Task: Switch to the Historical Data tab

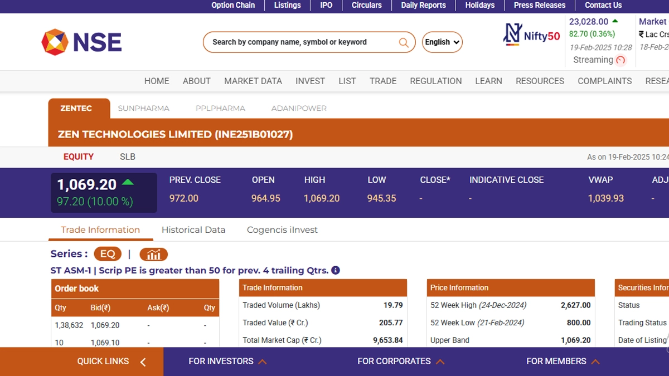Action: pos(193,229)
